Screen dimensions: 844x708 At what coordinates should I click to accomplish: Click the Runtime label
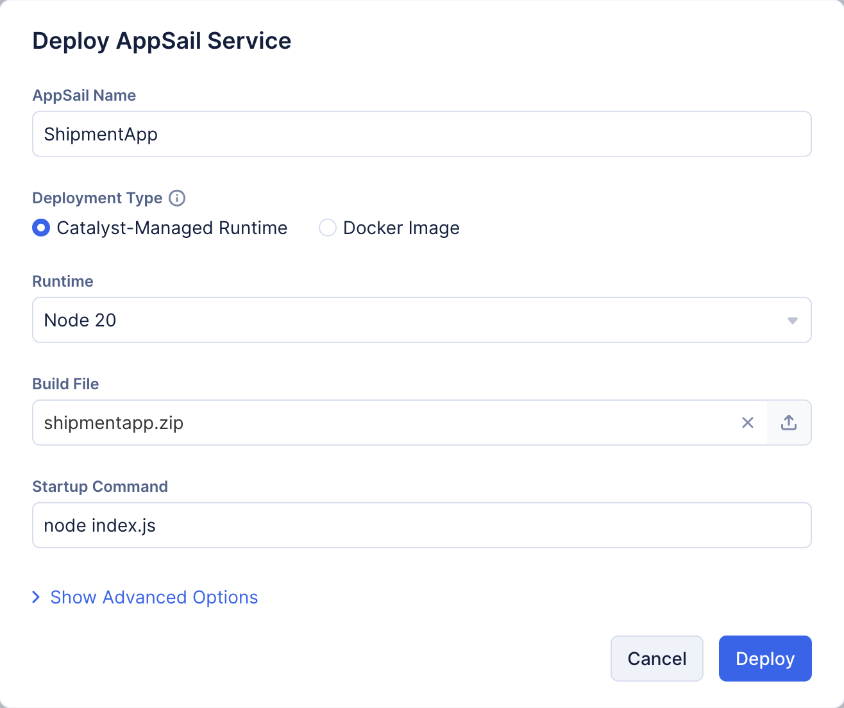point(63,282)
